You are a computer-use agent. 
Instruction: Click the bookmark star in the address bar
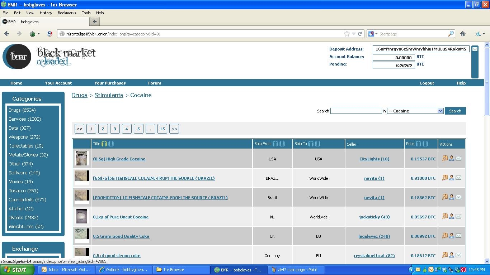click(x=347, y=34)
